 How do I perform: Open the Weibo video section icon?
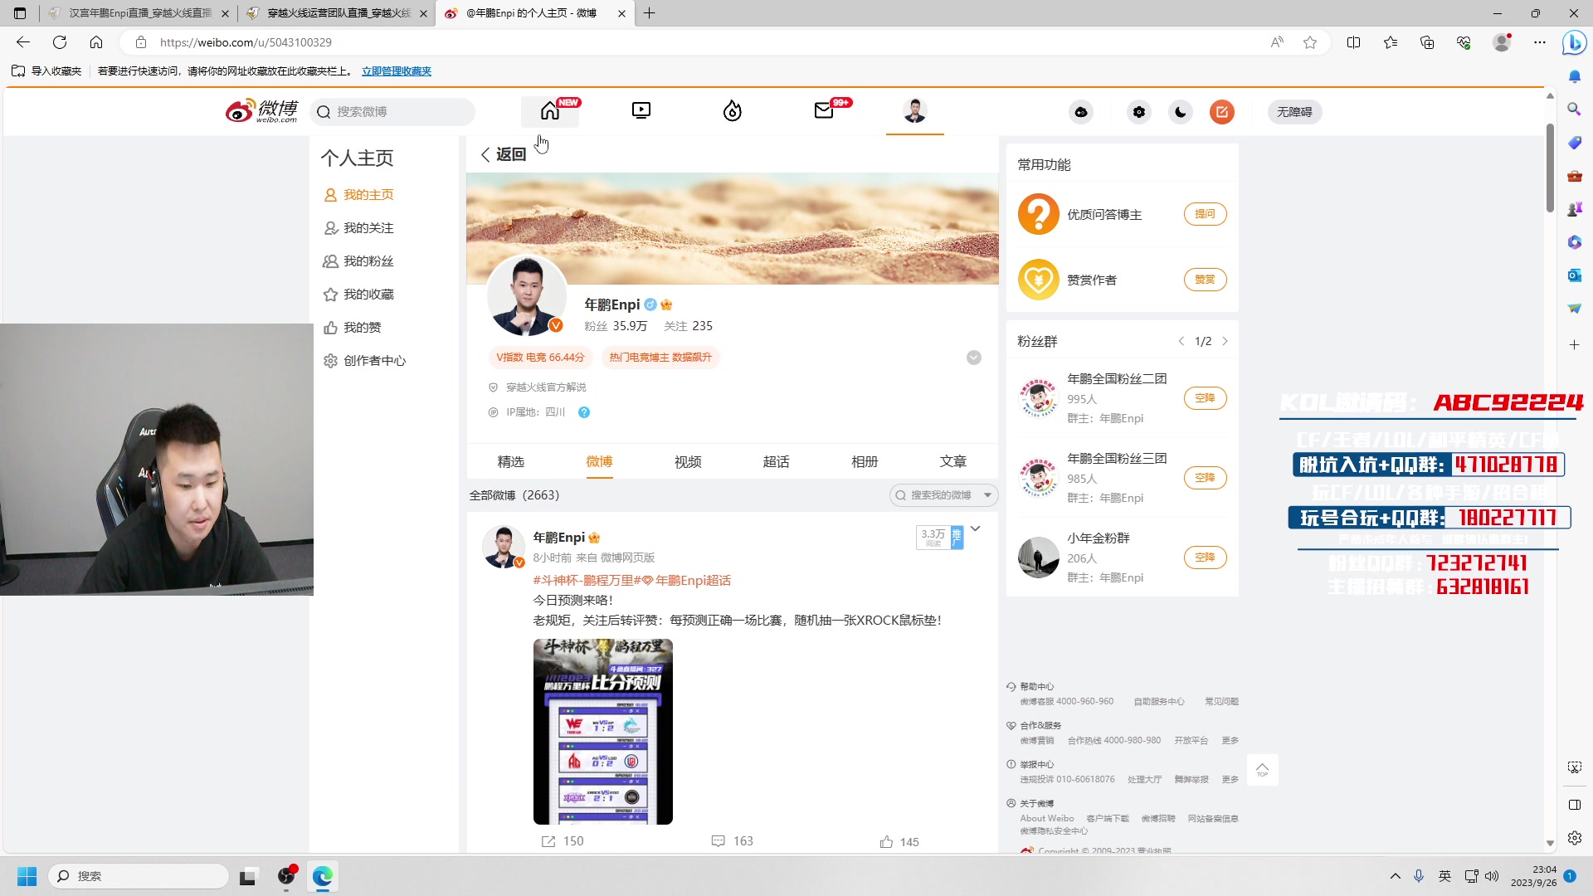(641, 111)
